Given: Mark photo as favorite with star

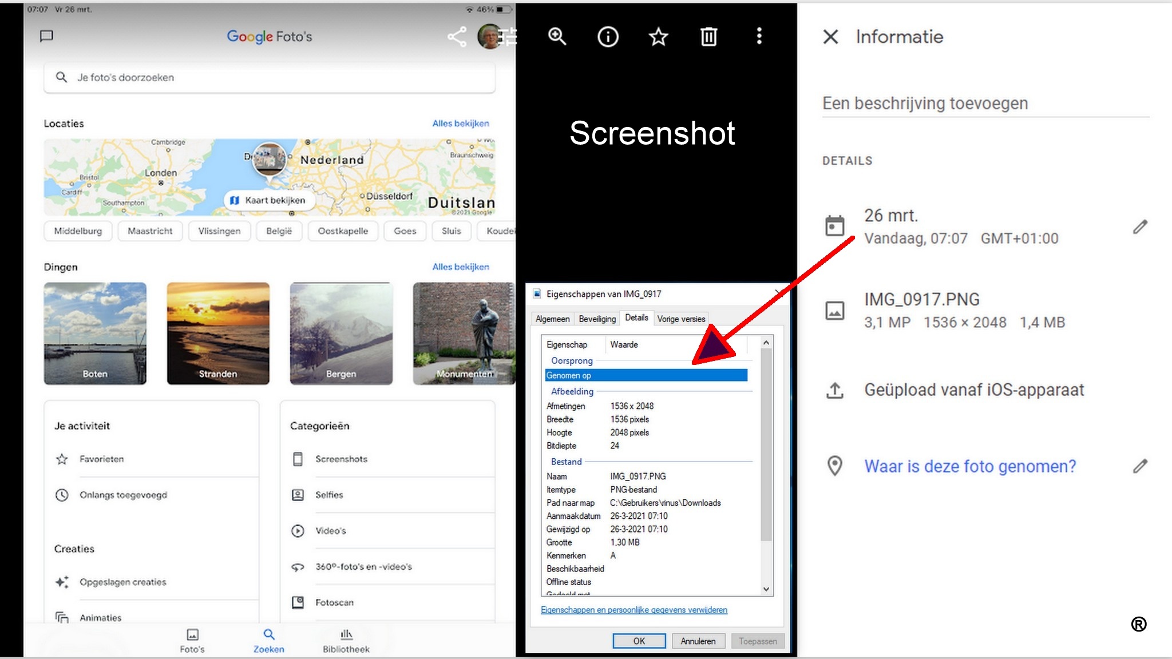Looking at the screenshot, I should coord(658,37).
